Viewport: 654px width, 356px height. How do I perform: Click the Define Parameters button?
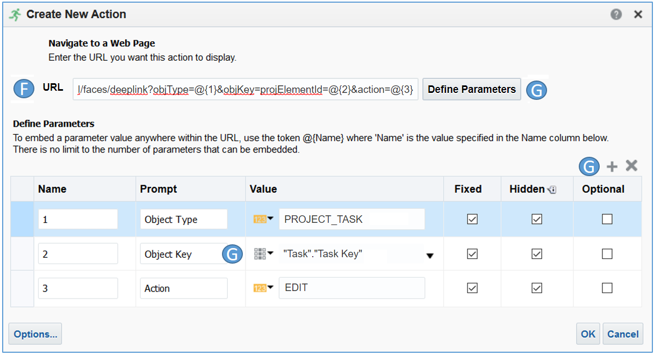(471, 89)
